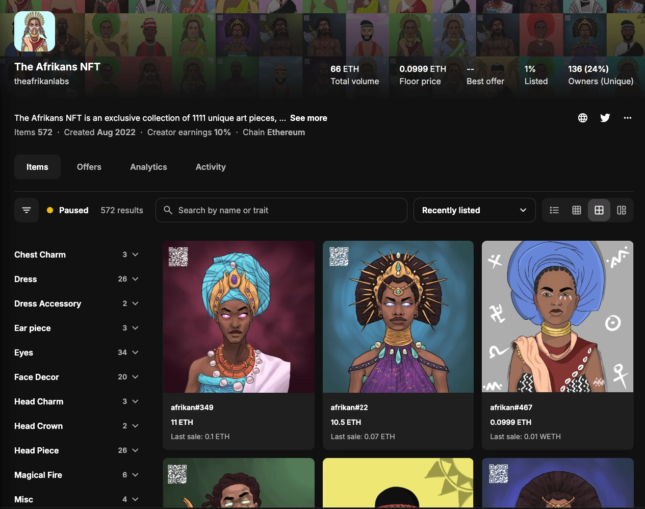
Task: Expand the Face Decor filter
Action: coord(76,377)
